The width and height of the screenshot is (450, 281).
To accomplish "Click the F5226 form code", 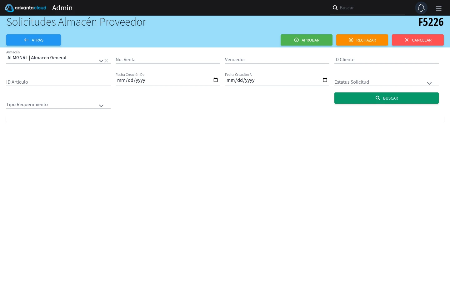I will point(431,22).
